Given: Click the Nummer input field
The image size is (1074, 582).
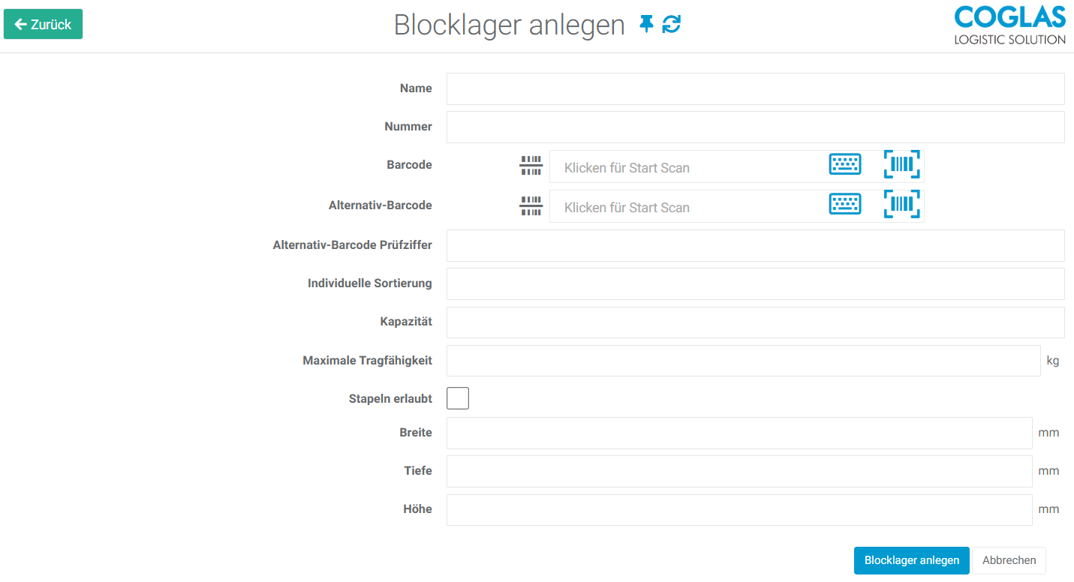Looking at the screenshot, I should [x=755, y=127].
